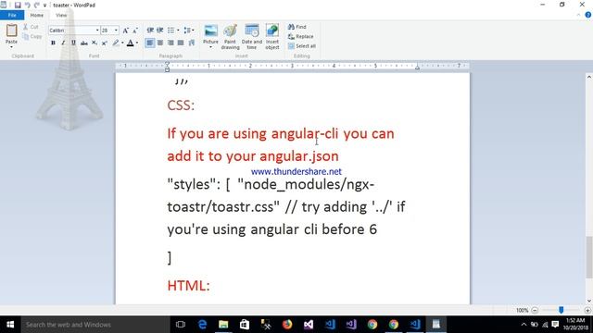593x333 pixels.
Task: Cut the selected text
Action: [31, 27]
